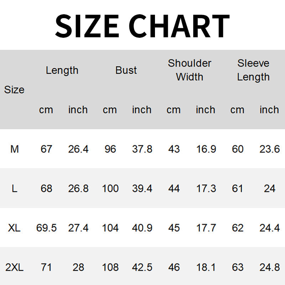Viewport: 285px width, 285px height.
Task: Click the XL size row label
Action: tap(14, 228)
